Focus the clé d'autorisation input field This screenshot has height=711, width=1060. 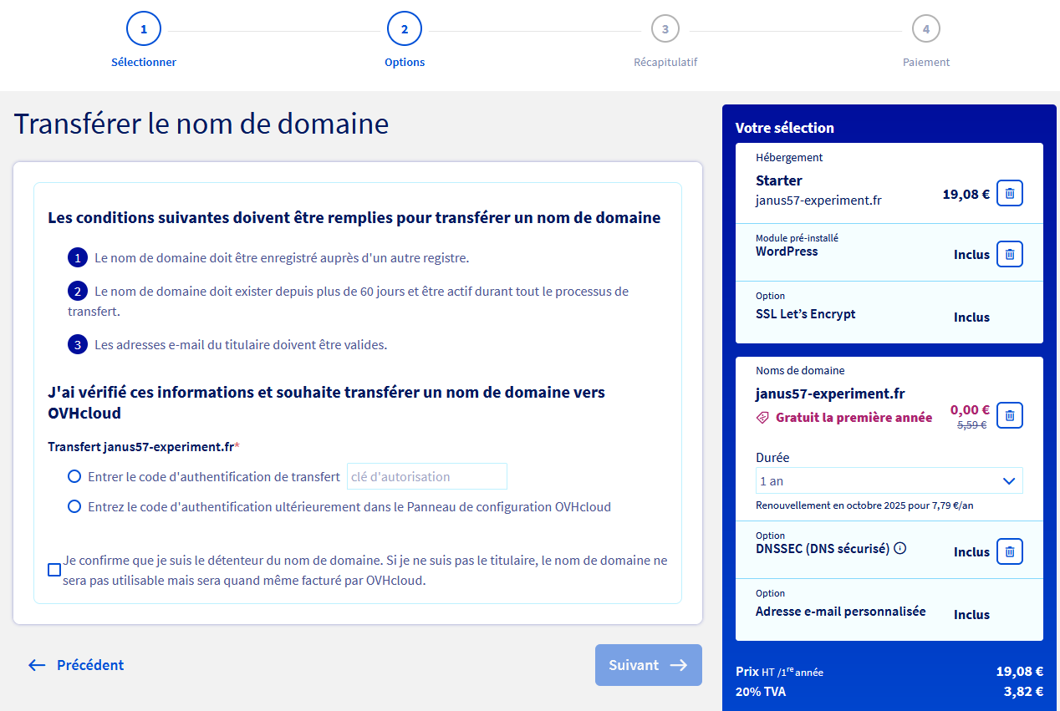[426, 476]
